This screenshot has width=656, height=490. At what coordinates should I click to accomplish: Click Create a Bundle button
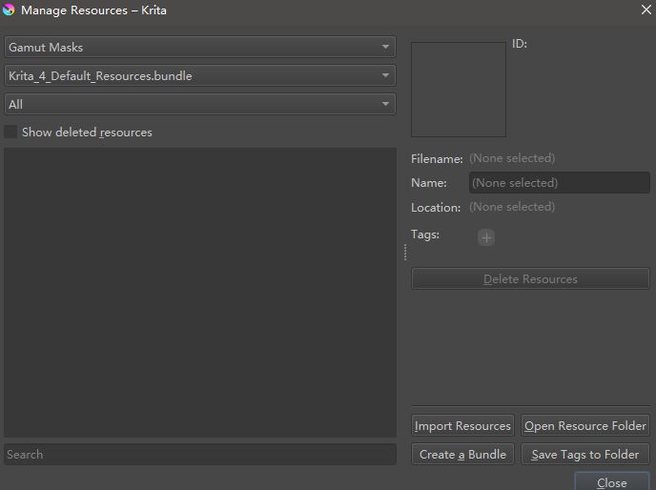point(462,454)
